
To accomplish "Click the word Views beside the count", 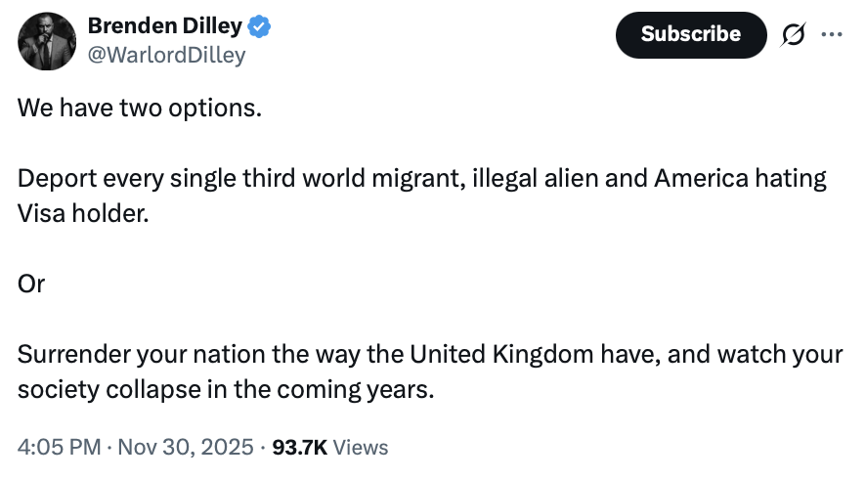I will [x=361, y=448].
